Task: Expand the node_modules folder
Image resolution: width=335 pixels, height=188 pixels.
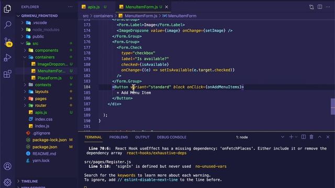Action: click(x=46, y=30)
